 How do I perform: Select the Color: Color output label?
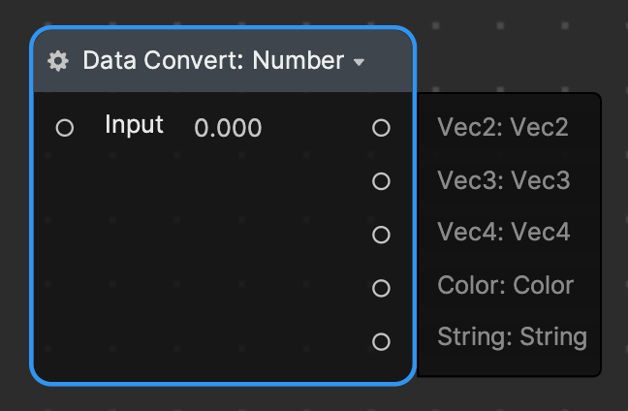506,286
